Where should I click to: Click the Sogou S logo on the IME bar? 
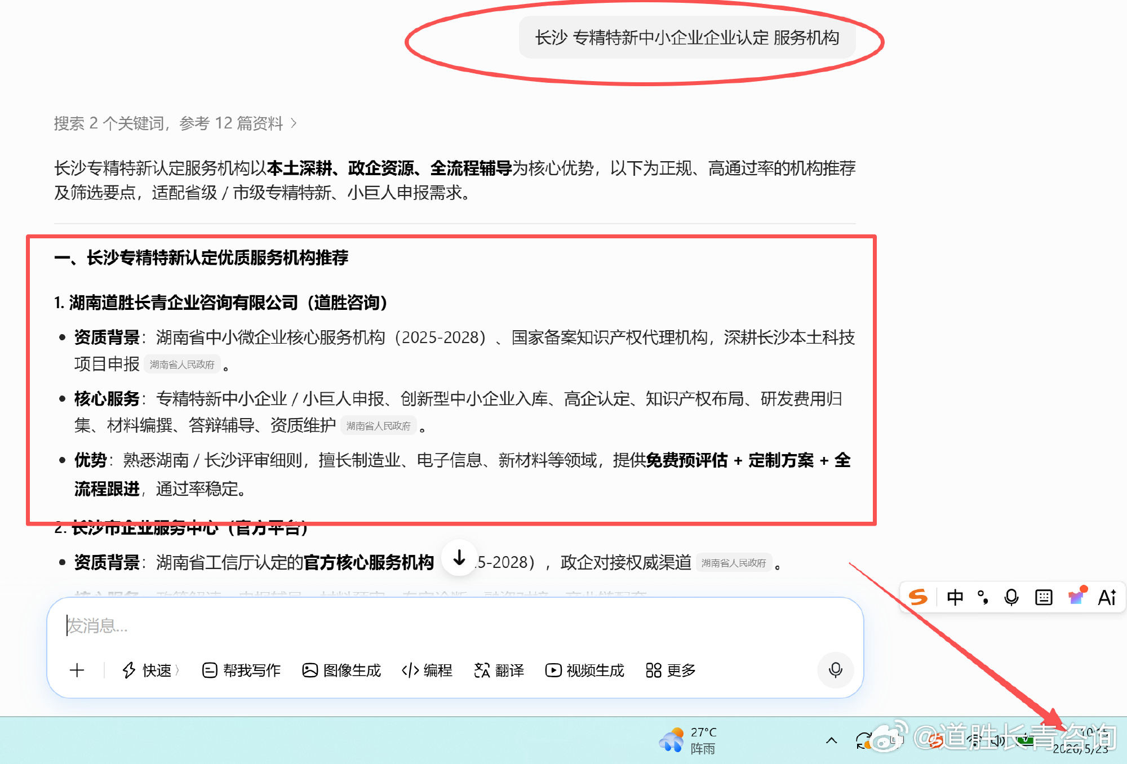[918, 597]
